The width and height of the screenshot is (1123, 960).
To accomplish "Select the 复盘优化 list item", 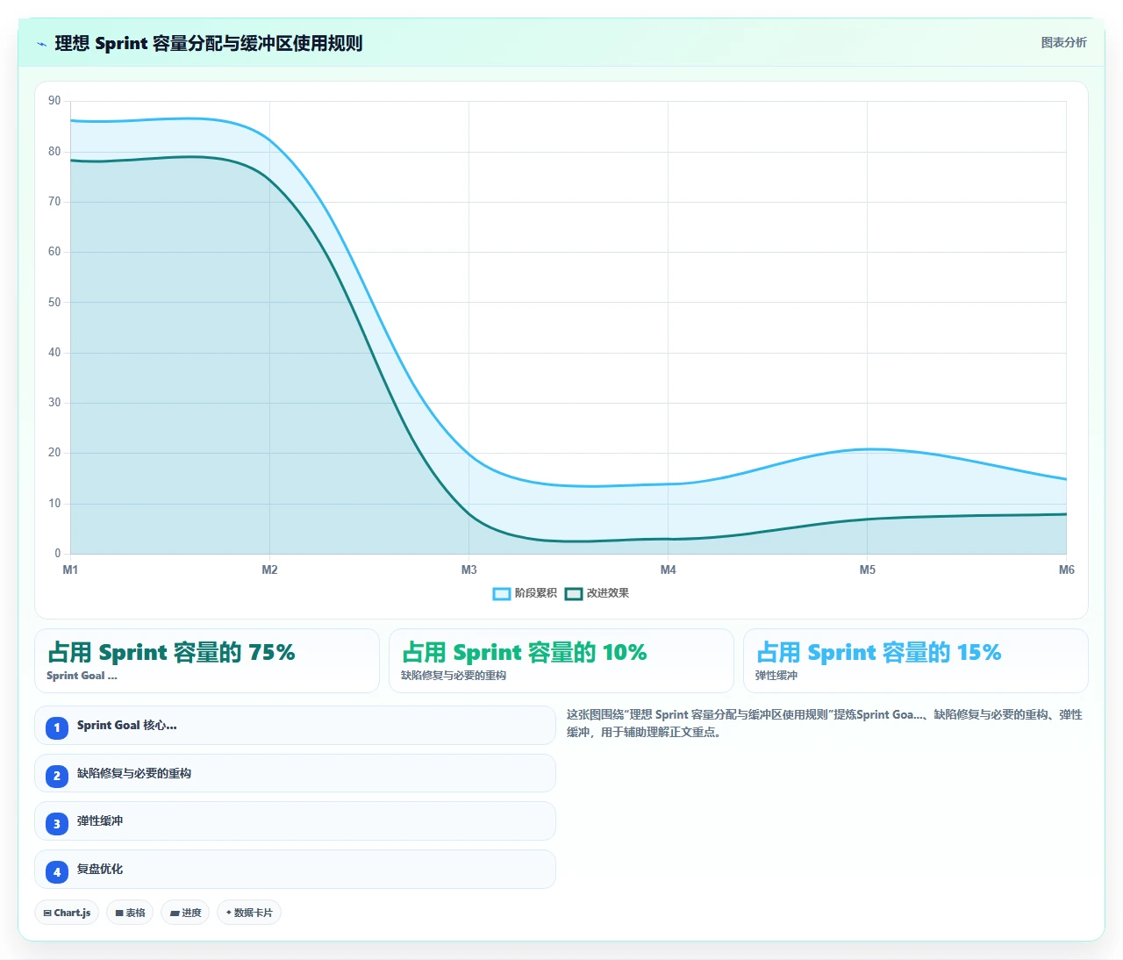I will point(295,869).
